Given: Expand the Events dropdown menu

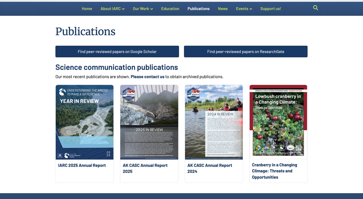Looking at the screenshot, I should click(244, 9).
